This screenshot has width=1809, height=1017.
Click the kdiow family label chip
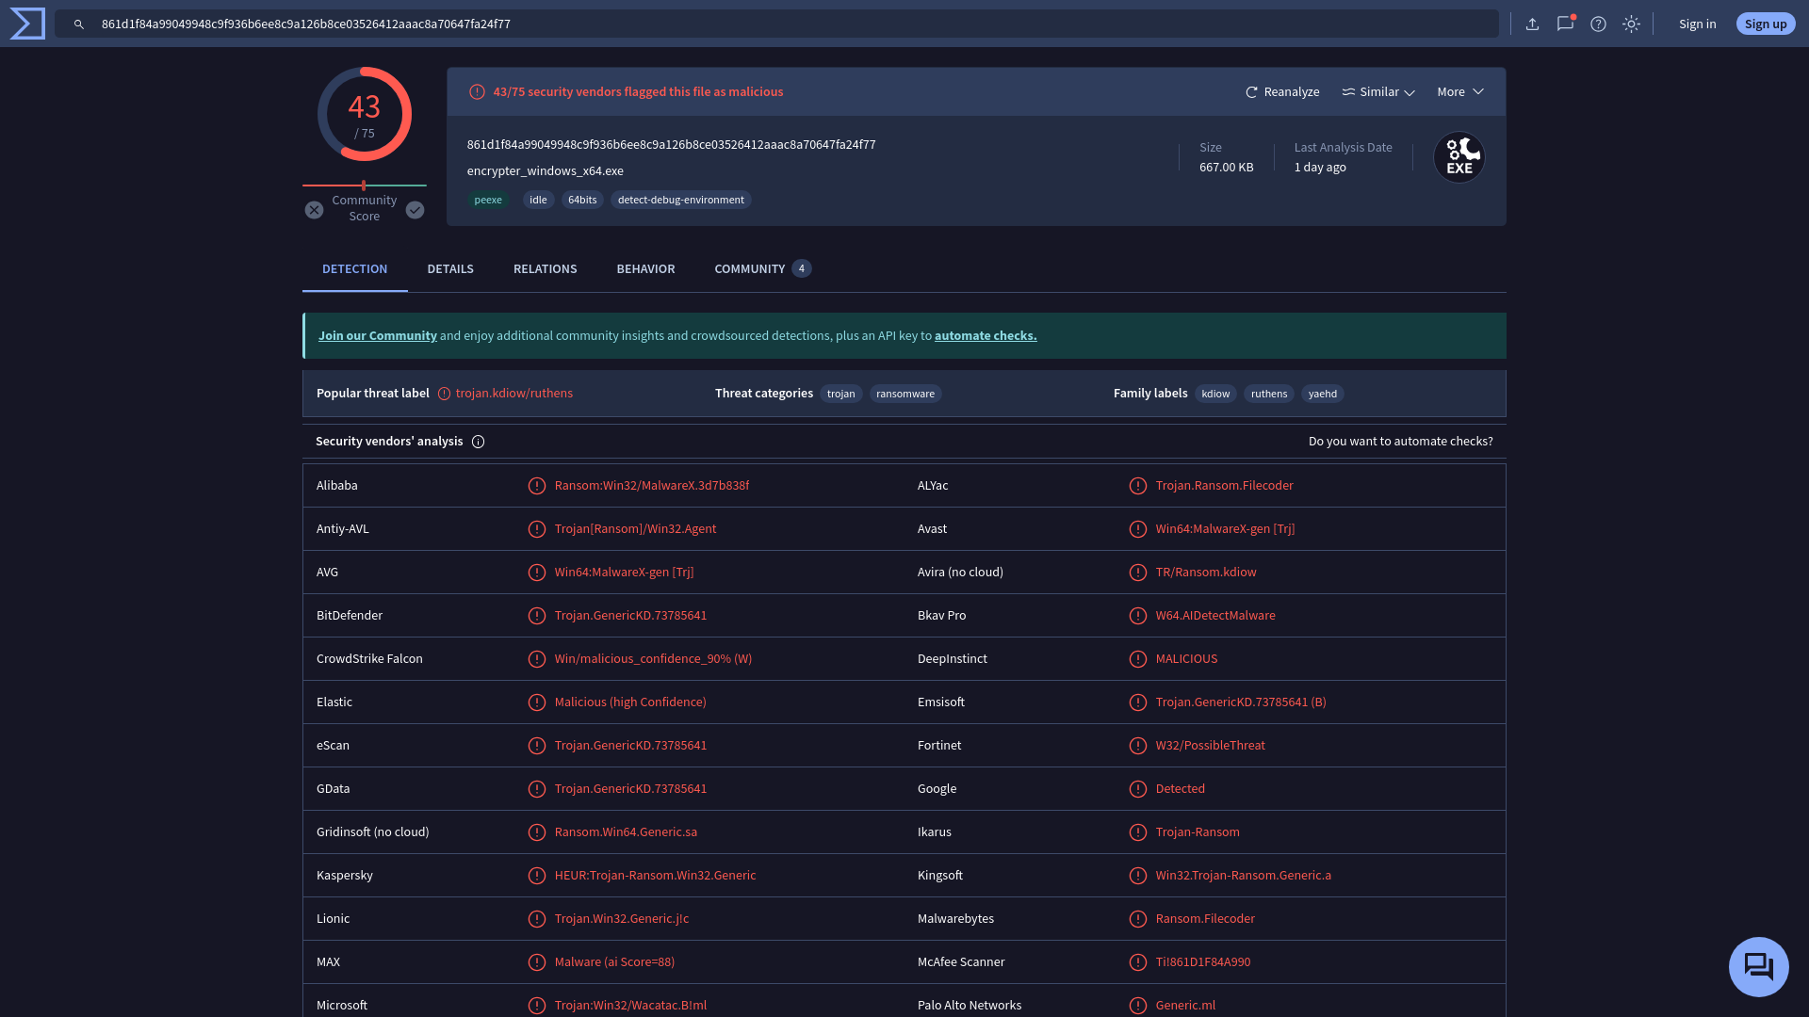[1215, 395]
